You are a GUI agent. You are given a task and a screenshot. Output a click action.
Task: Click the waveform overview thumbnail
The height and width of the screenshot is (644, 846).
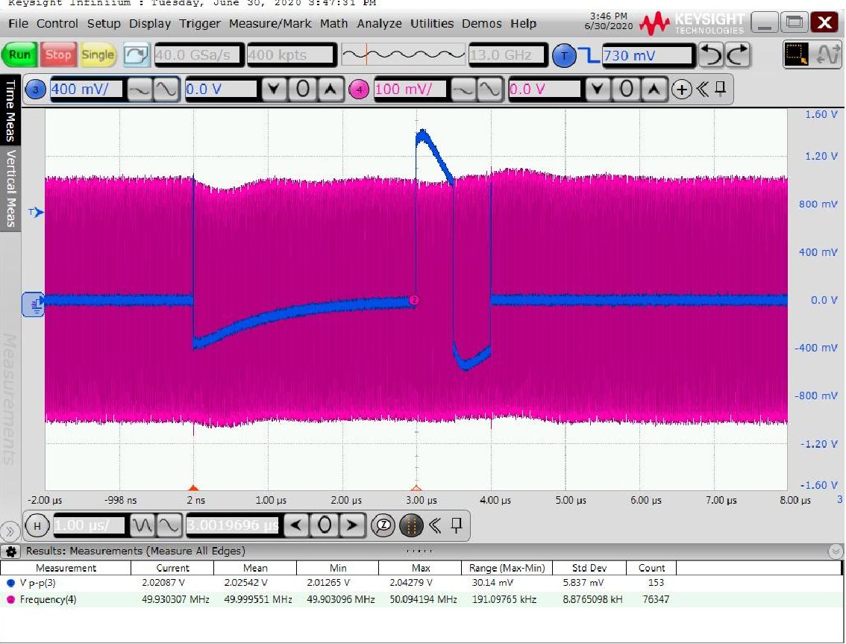403,54
